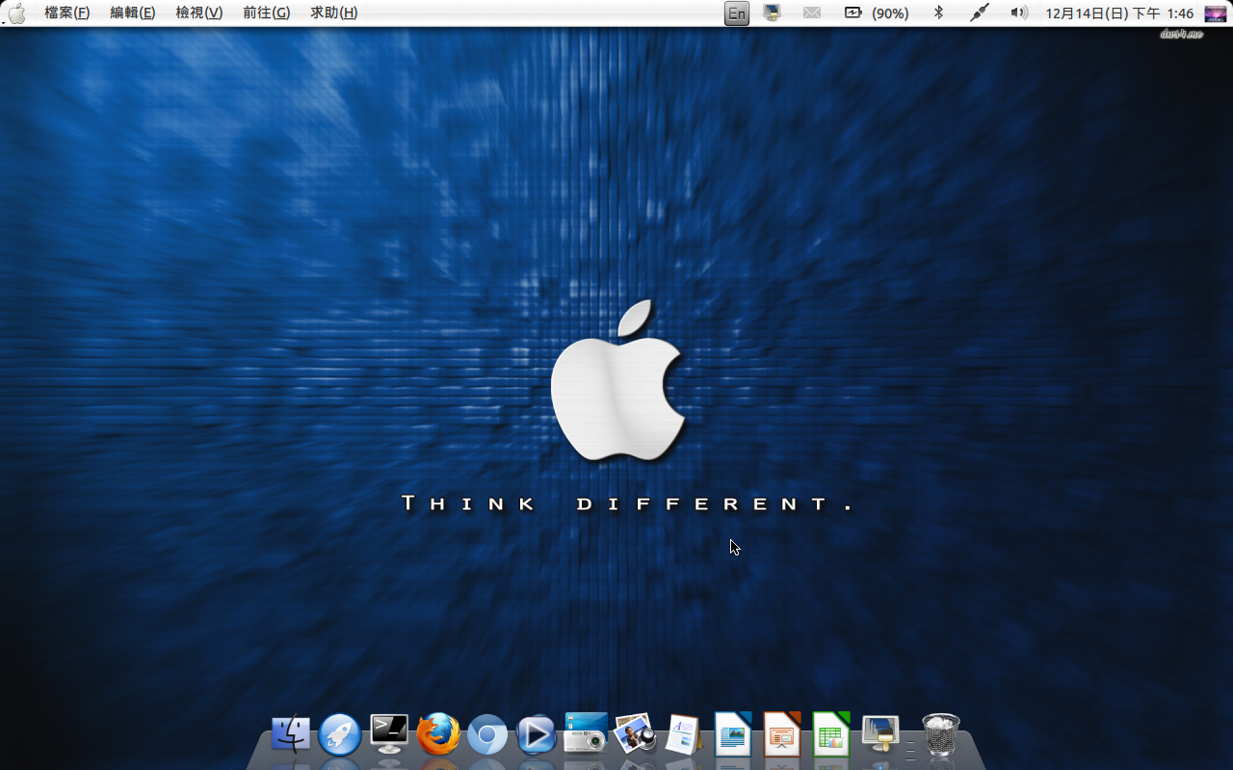Open the camera screenshot tool in dock
This screenshot has height=770, width=1233.
(586, 733)
